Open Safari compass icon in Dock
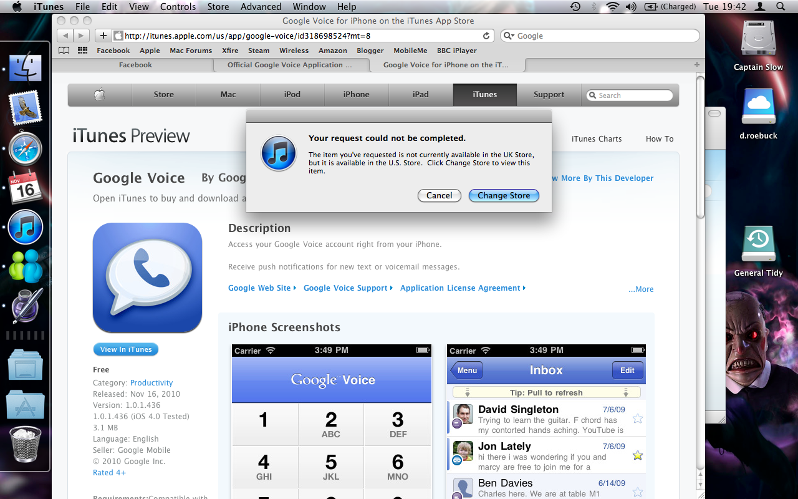The image size is (798, 499). pyautogui.click(x=26, y=148)
